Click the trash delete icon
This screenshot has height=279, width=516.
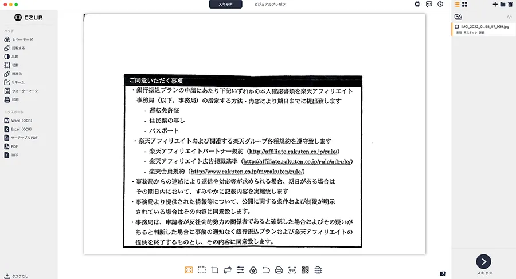click(510, 4)
